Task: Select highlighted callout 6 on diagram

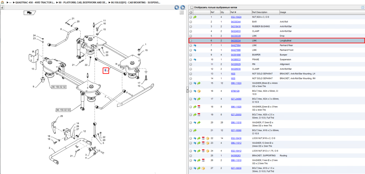Action: pyautogui.click(x=106, y=70)
